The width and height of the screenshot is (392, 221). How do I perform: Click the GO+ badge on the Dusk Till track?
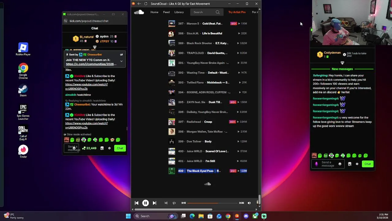tap(233, 102)
